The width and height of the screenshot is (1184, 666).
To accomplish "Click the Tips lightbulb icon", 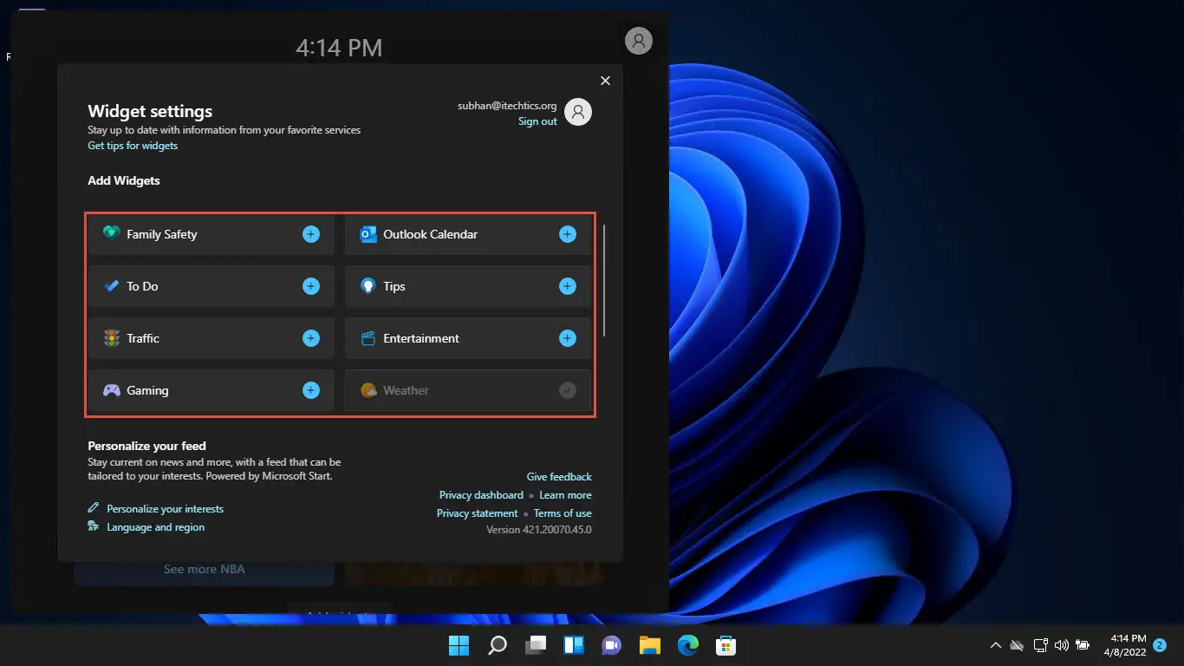I will pos(368,286).
